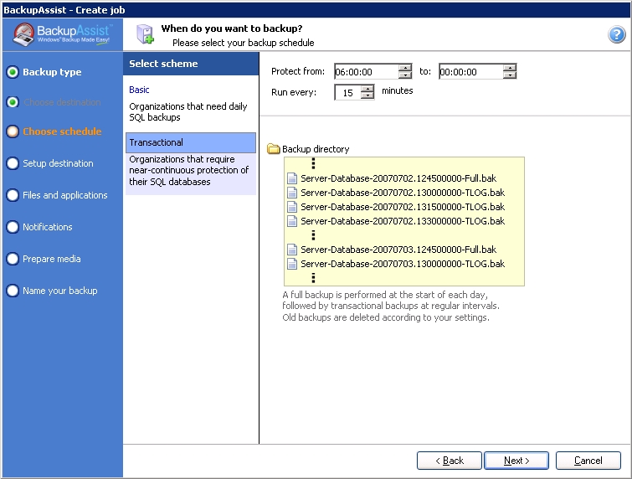
Task: Select the Files and applications step bullet
Action: pos(13,195)
